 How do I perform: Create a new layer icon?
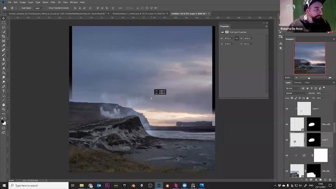click(x=325, y=180)
